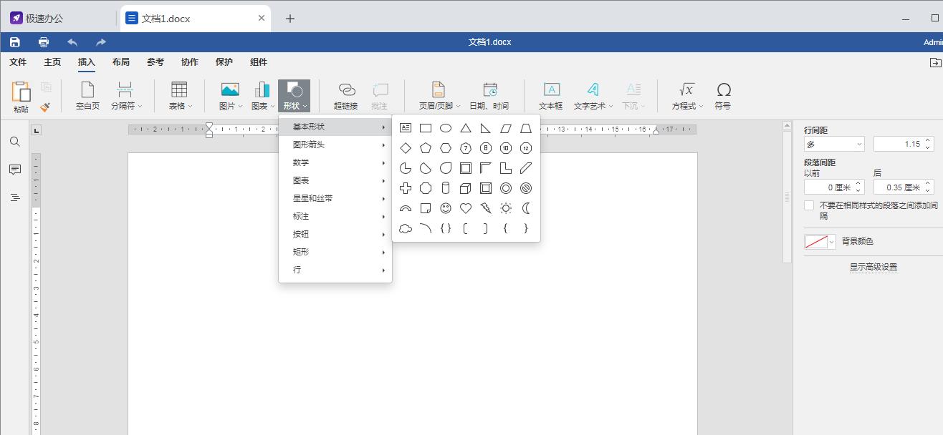The image size is (943, 435).
Task: Open the 行间距 line spacing dropdown
Action: click(833, 143)
